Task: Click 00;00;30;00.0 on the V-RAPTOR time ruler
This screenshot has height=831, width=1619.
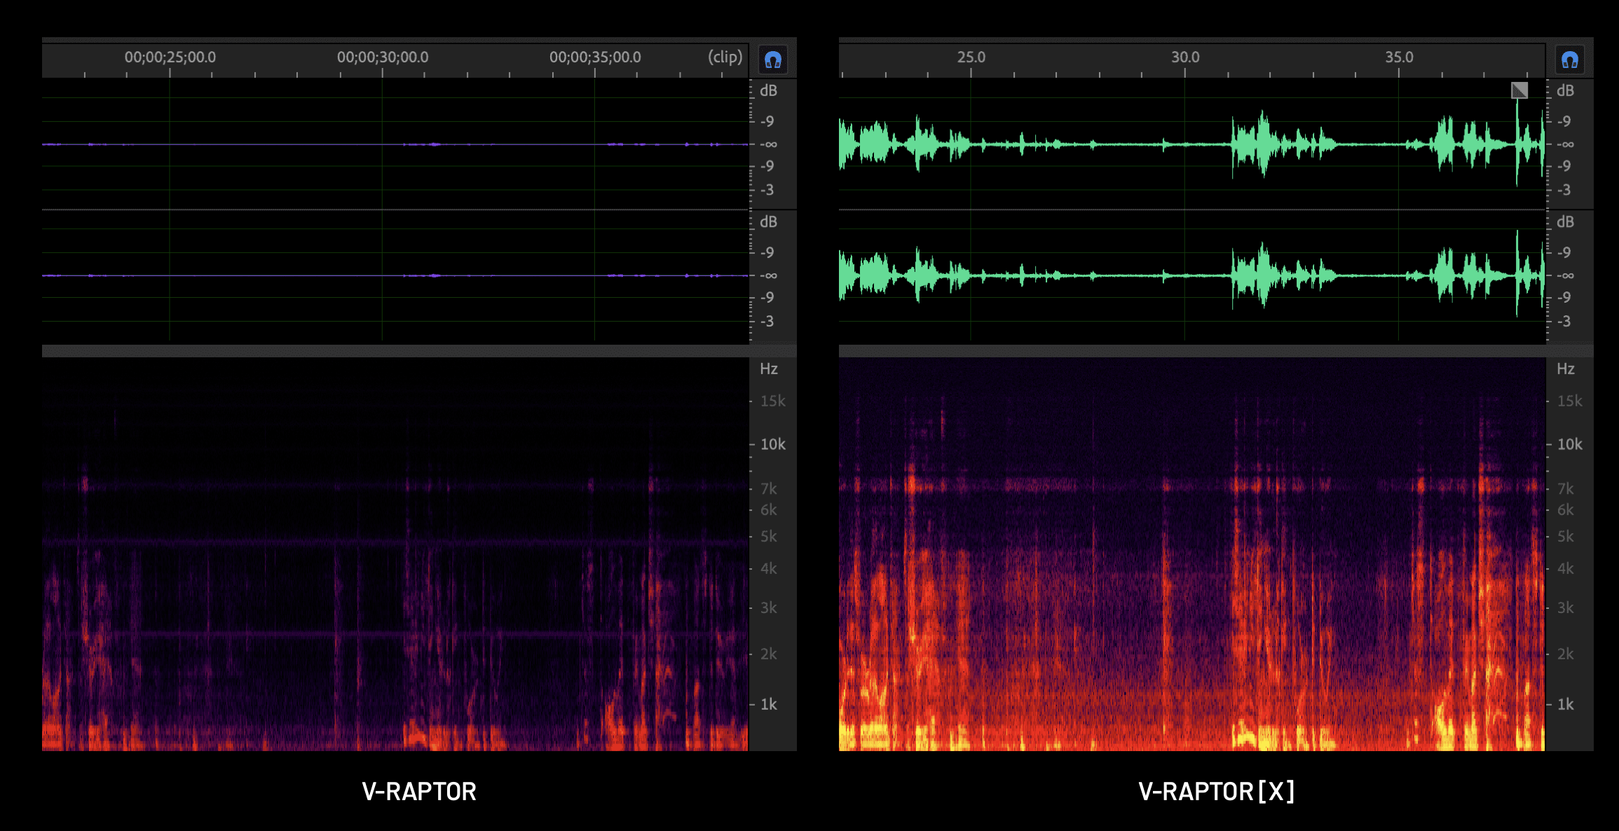Action: click(x=383, y=57)
